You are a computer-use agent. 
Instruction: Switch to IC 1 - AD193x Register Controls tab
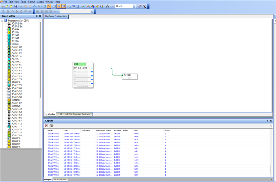(75, 114)
